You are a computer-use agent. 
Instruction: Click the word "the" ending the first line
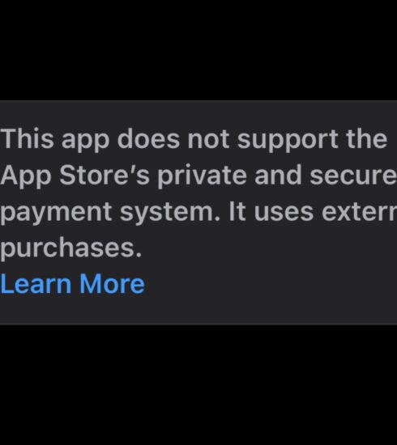click(366, 138)
